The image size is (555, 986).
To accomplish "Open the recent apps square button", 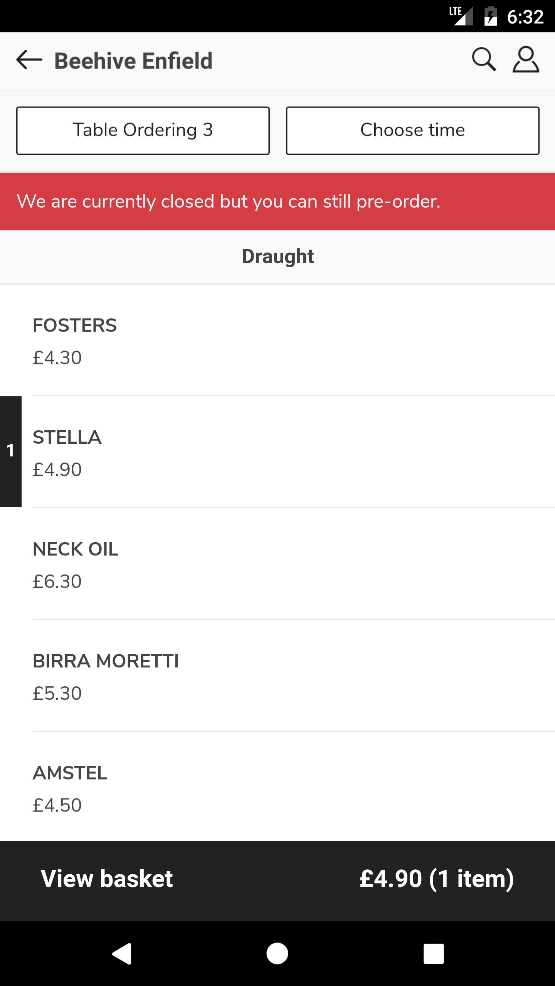I will pos(434,954).
